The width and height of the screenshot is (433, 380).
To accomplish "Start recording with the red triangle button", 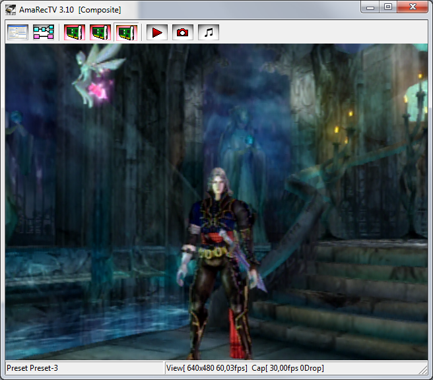I will (157, 32).
